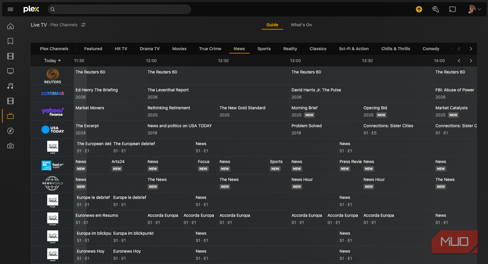
Task: Select the Sports category tab
Action: tap(264, 49)
